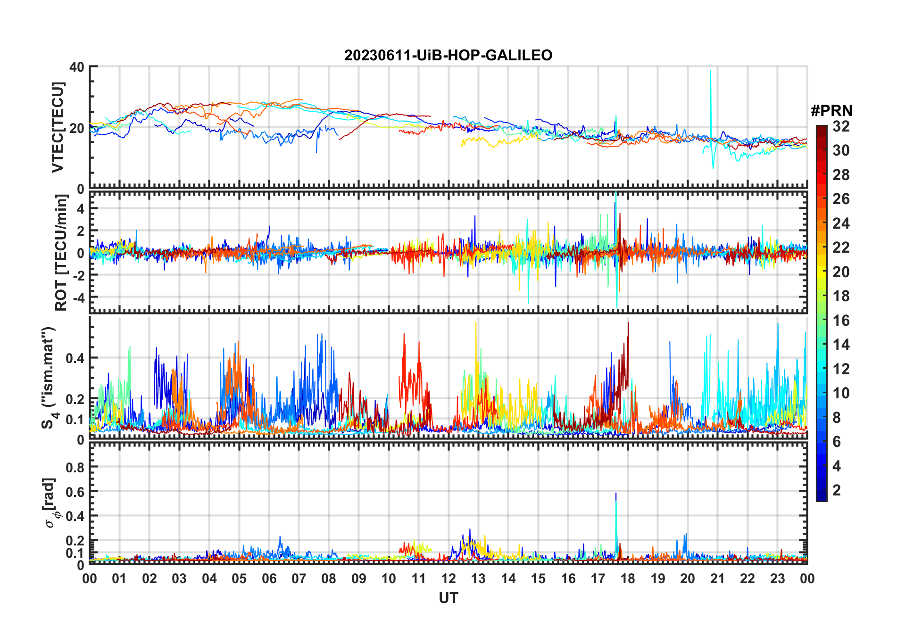Pick the dark blue bottom of PRN colorbar

(x=821, y=497)
